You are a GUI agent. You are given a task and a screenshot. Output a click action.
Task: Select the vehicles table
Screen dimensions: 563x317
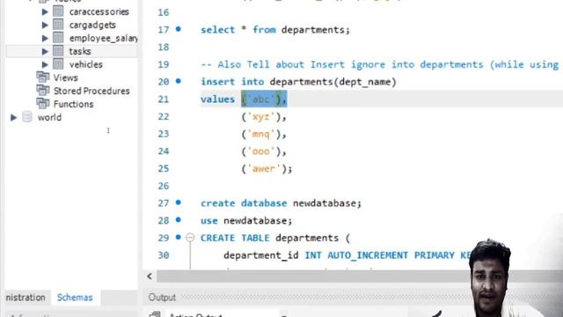pyautogui.click(x=86, y=64)
